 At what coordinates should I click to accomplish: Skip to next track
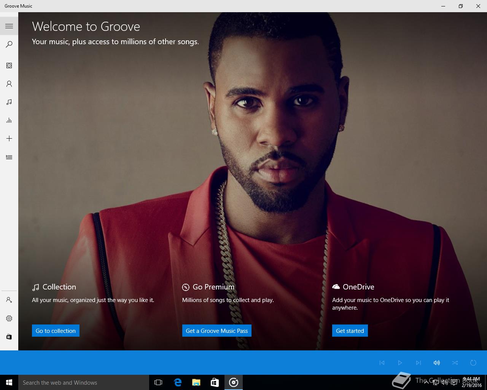pyautogui.click(x=419, y=363)
